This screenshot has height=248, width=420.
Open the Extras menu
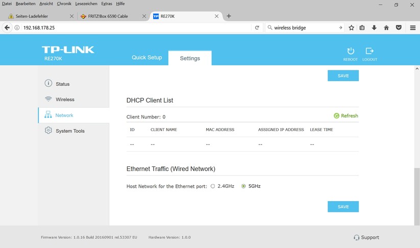point(107,4)
